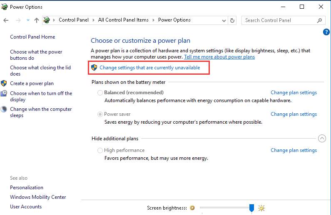331x215 pixels.
Task: Select the Power saver radio button
Action: pyautogui.click(x=100, y=114)
